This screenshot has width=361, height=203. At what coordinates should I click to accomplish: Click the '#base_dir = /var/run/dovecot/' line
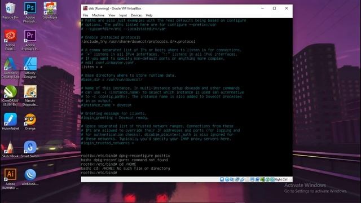(112, 80)
